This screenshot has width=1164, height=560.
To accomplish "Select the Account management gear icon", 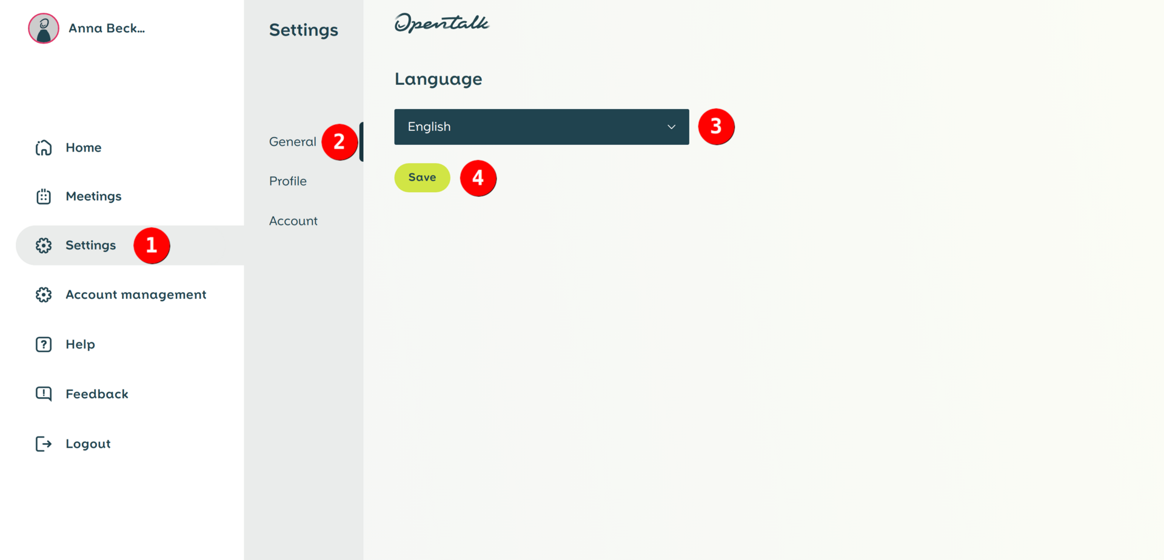I will coord(44,295).
